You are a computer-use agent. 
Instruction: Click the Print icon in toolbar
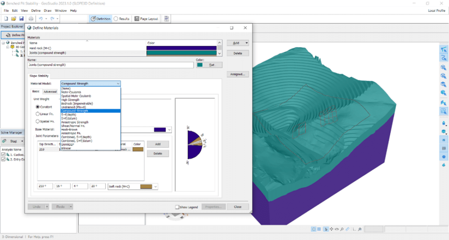pos(31,19)
